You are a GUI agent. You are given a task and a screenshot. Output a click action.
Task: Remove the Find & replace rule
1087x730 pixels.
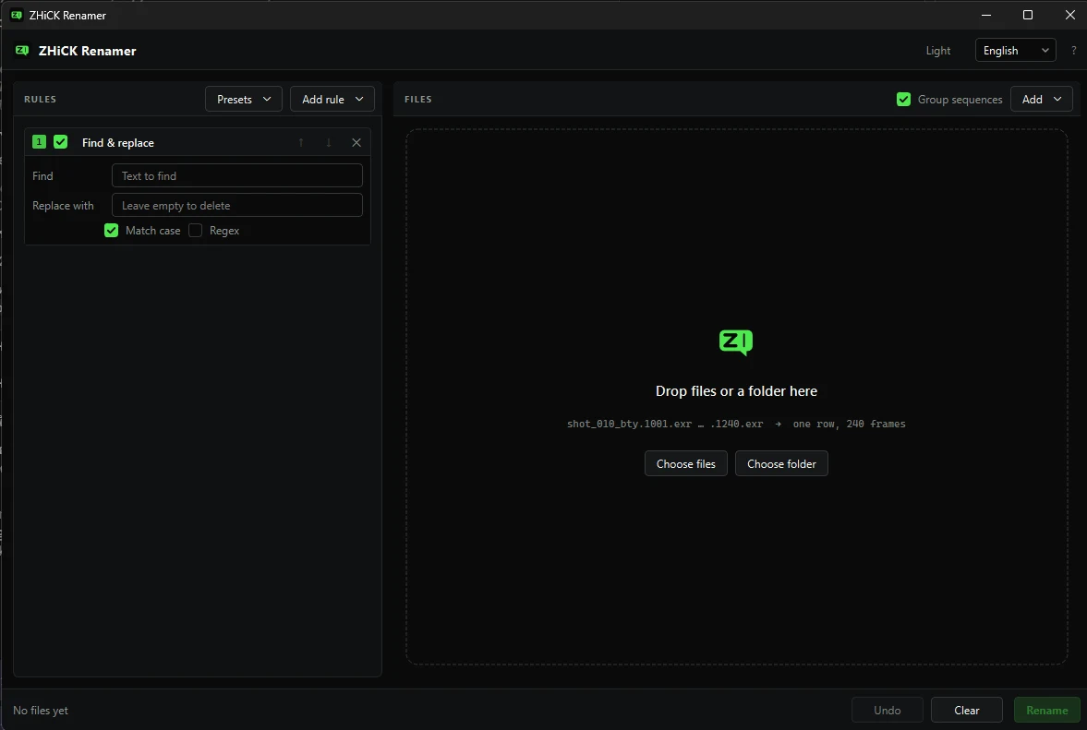click(356, 143)
